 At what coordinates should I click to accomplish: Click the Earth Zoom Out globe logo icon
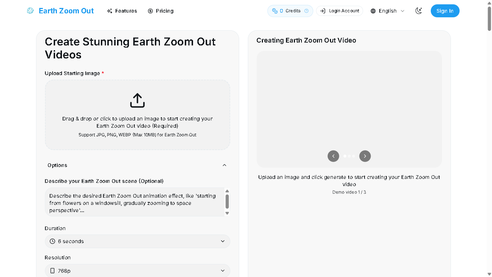coord(30,11)
